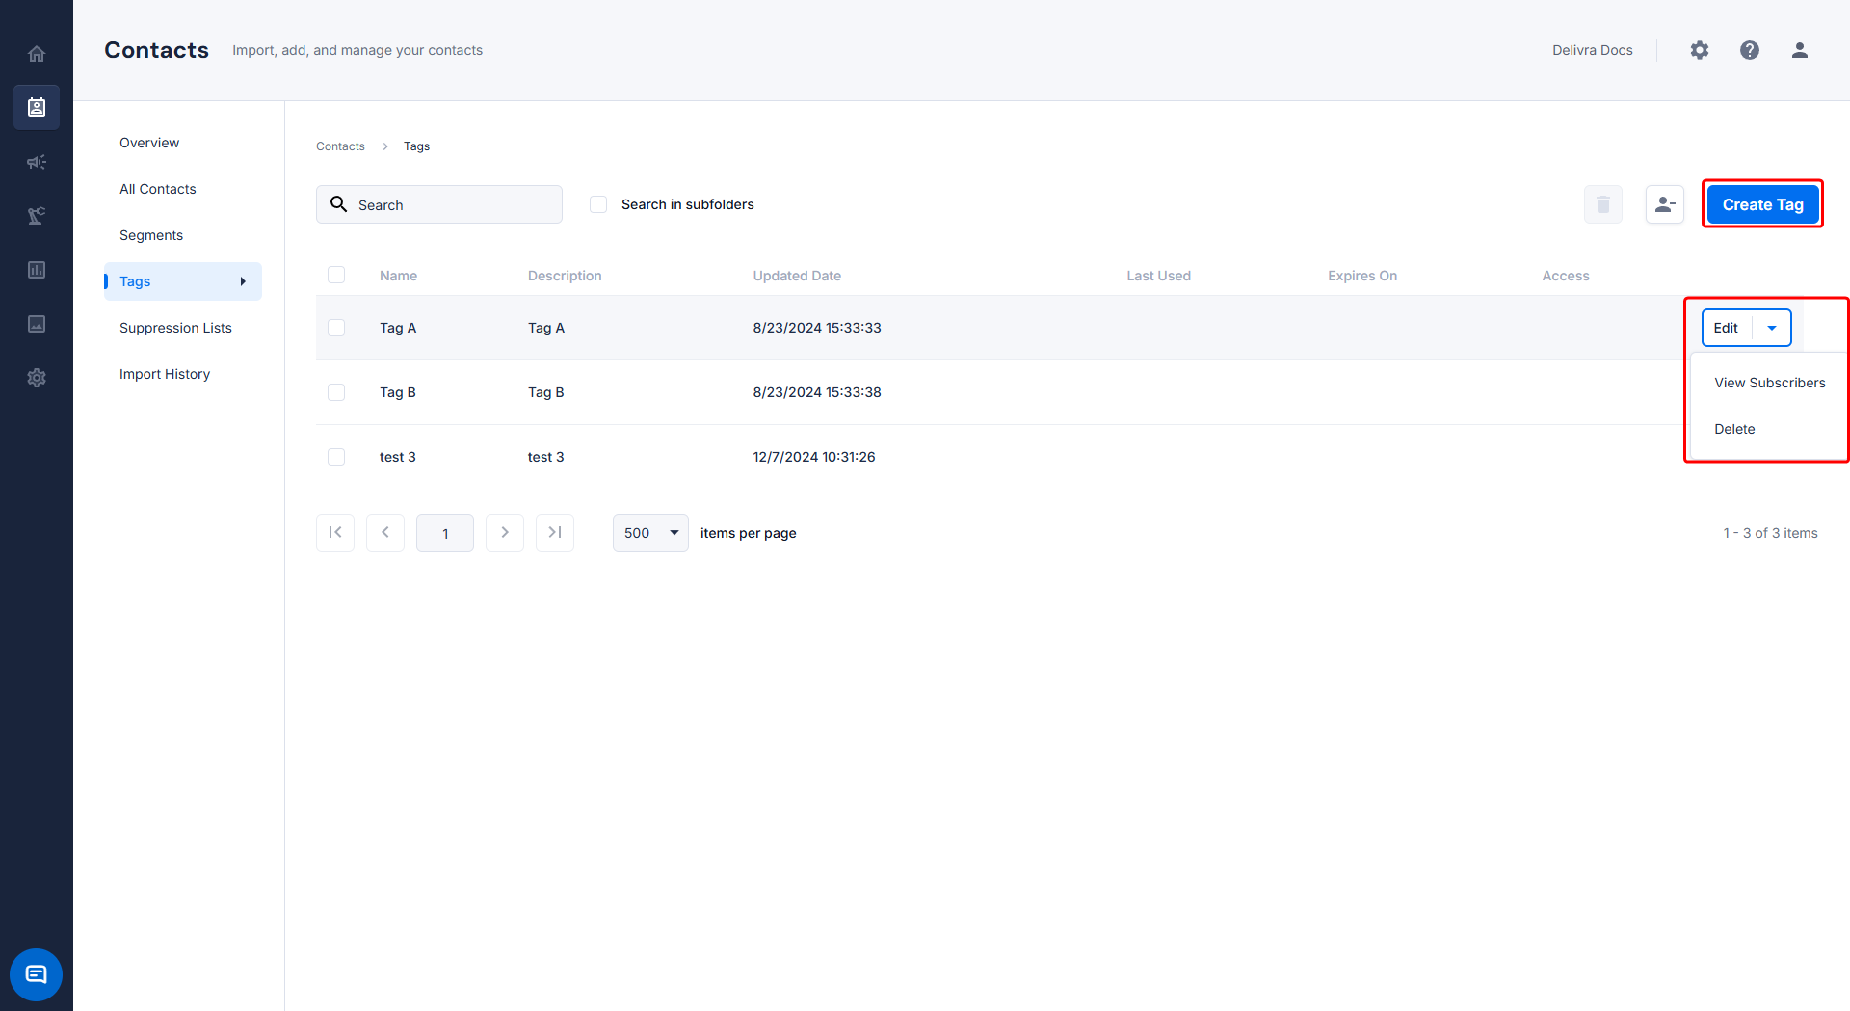Open the 500 items per page dropdown

tap(650, 533)
